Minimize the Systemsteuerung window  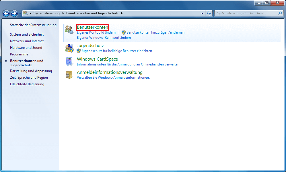tap(259, 3)
